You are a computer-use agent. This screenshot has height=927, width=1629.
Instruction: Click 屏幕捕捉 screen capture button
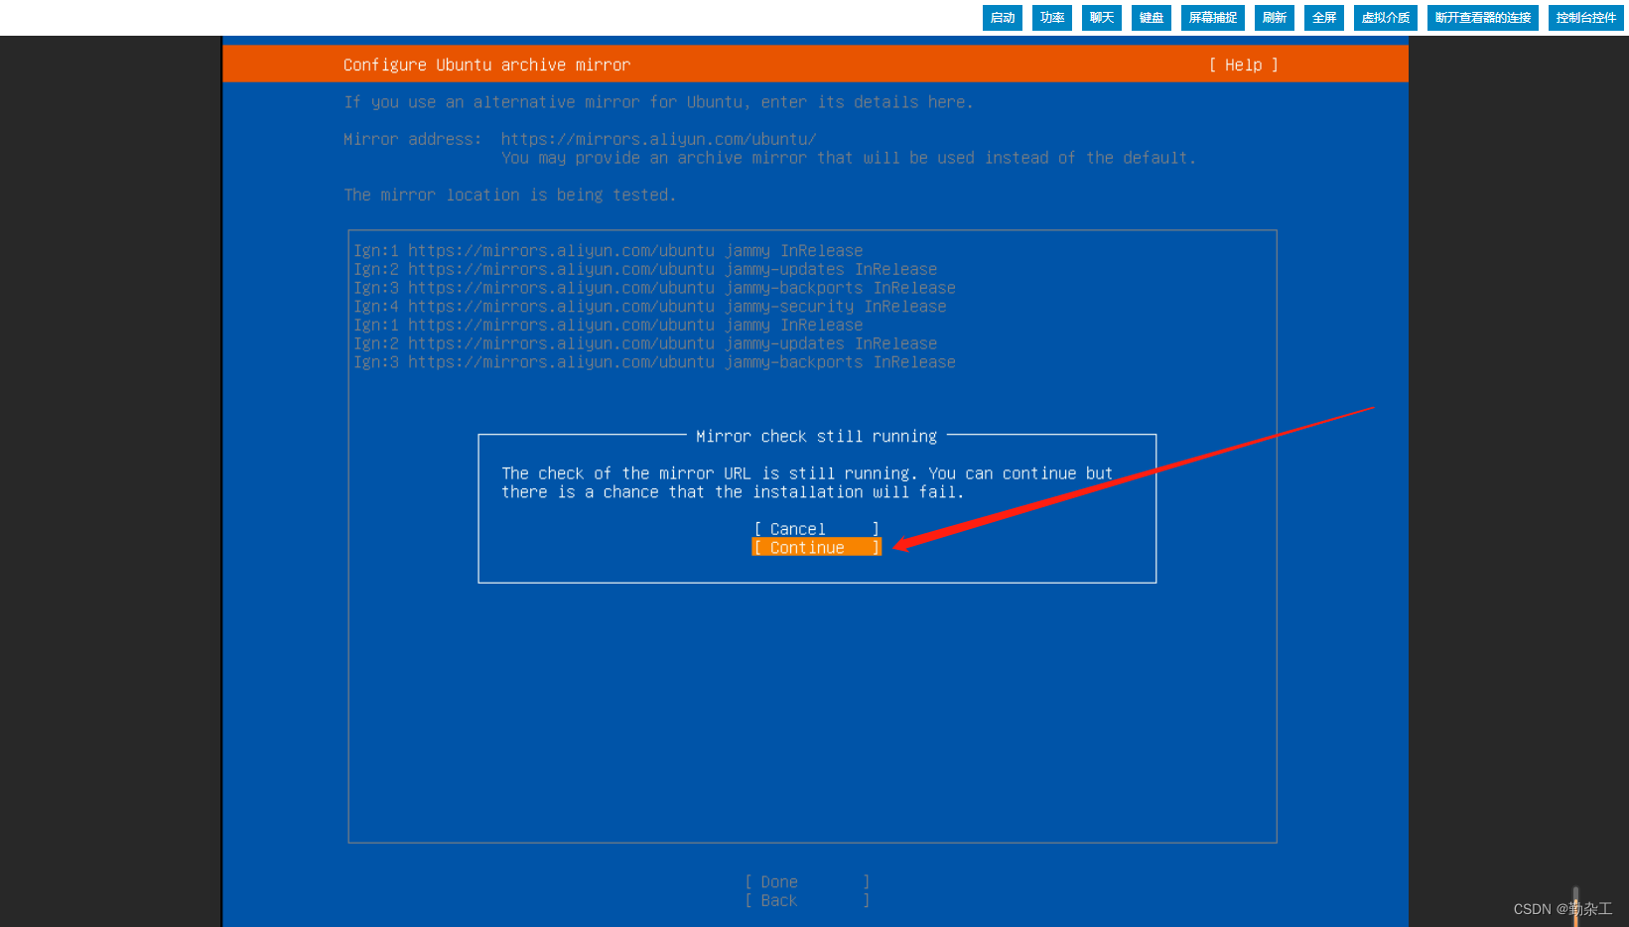1213,18
